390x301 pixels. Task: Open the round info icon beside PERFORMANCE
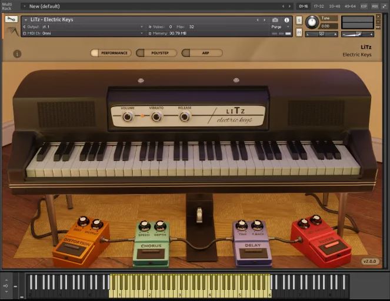[x=17, y=53]
